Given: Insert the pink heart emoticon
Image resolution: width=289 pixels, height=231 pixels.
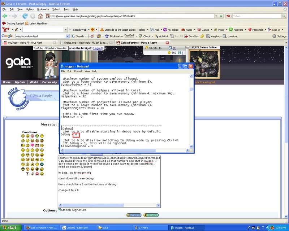Looking at the screenshot, I should coord(32,145).
